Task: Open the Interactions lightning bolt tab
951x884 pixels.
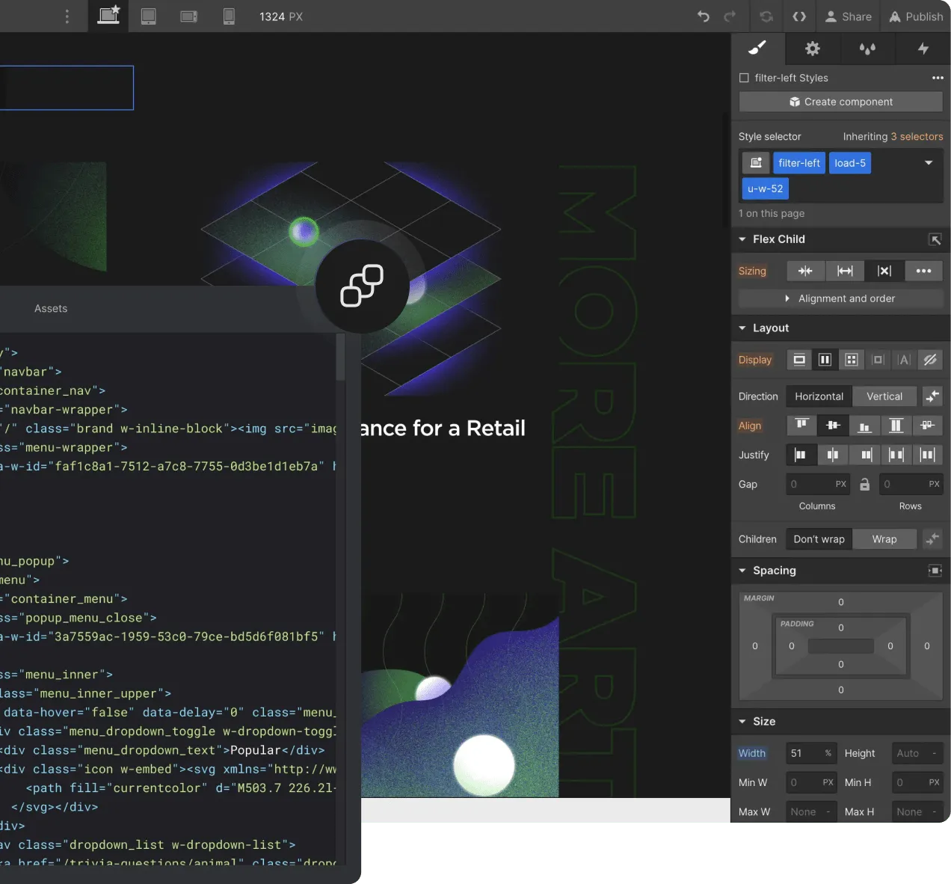Action: (x=923, y=49)
